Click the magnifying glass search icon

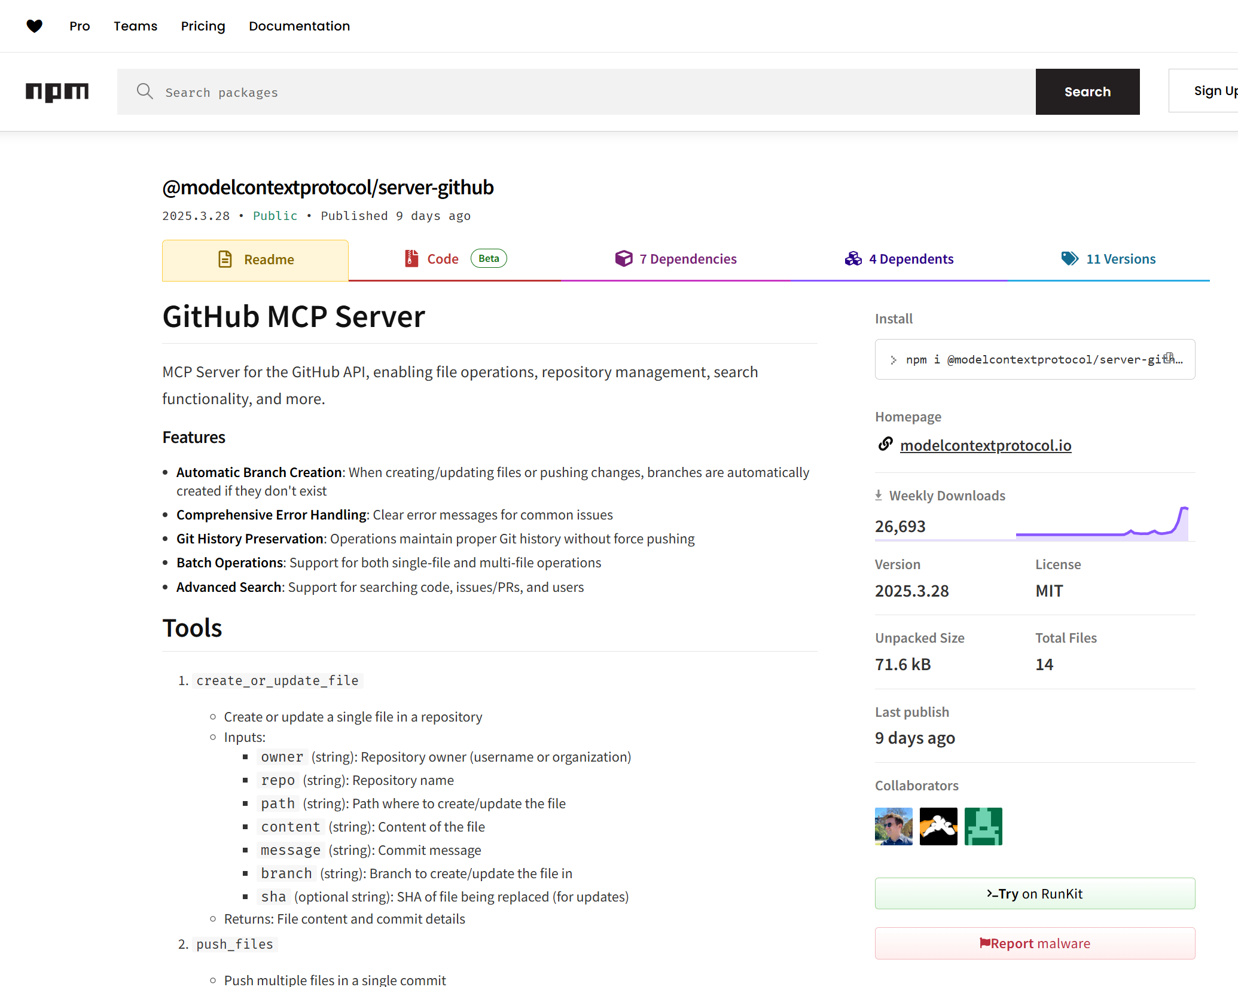coord(145,91)
